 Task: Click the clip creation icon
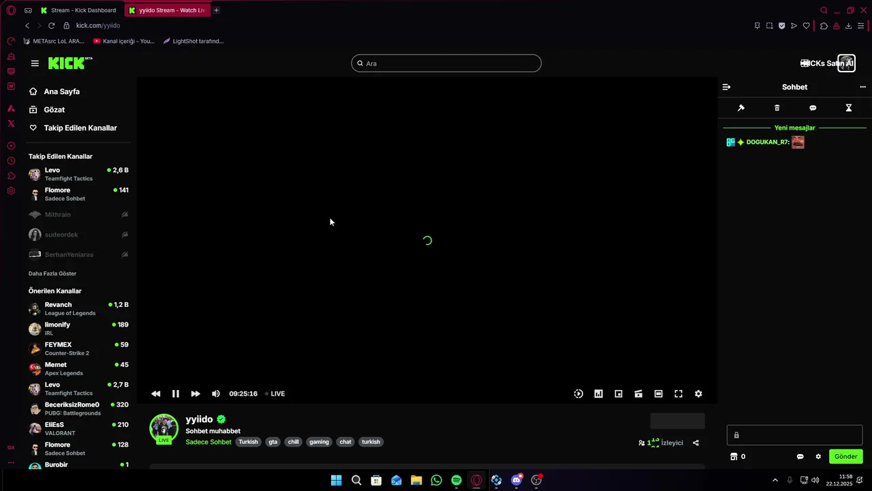click(x=638, y=393)
